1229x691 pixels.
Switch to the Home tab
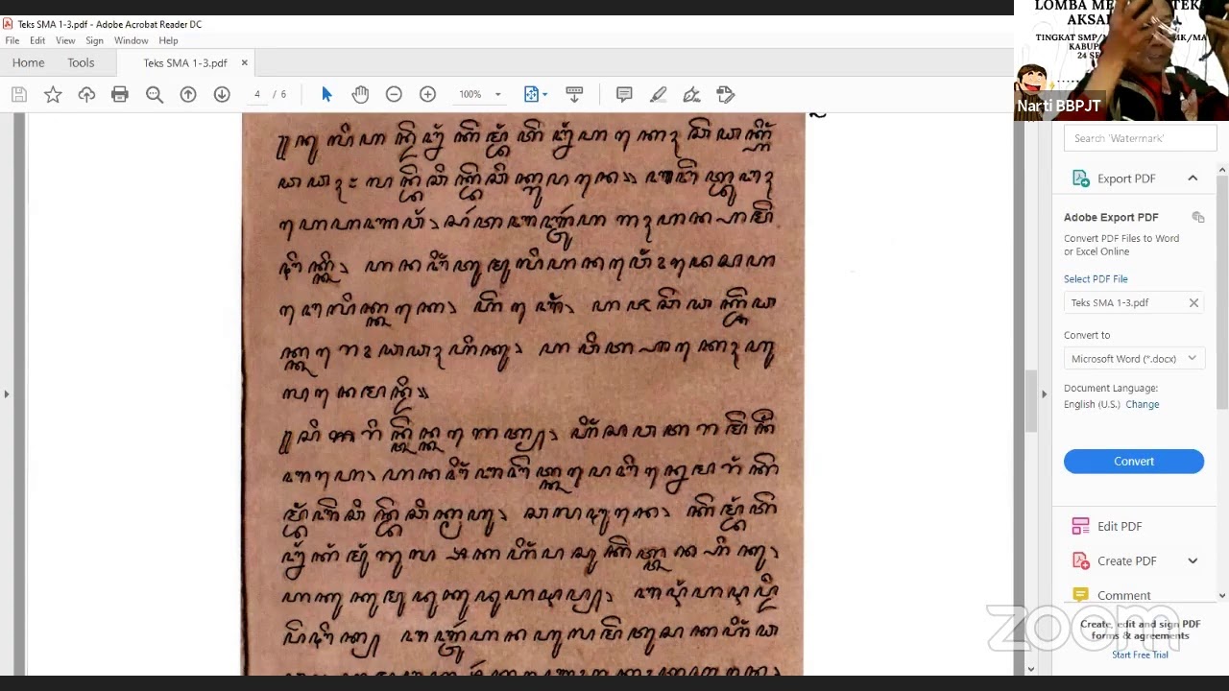(28, 62)
